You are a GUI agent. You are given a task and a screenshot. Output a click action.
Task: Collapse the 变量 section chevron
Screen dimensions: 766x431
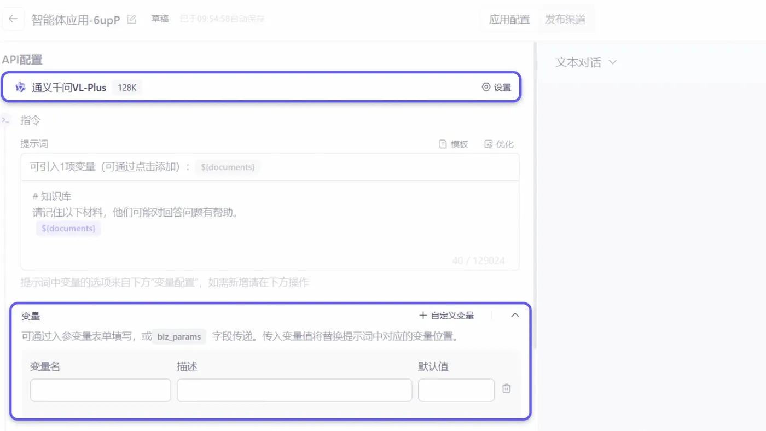[x=515, y=315]
